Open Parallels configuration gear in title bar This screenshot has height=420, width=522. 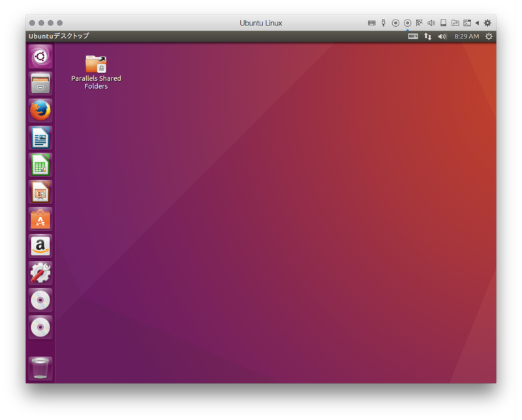pos(487,23)
